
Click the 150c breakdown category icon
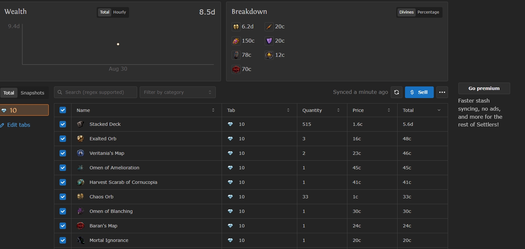(236, 41)
